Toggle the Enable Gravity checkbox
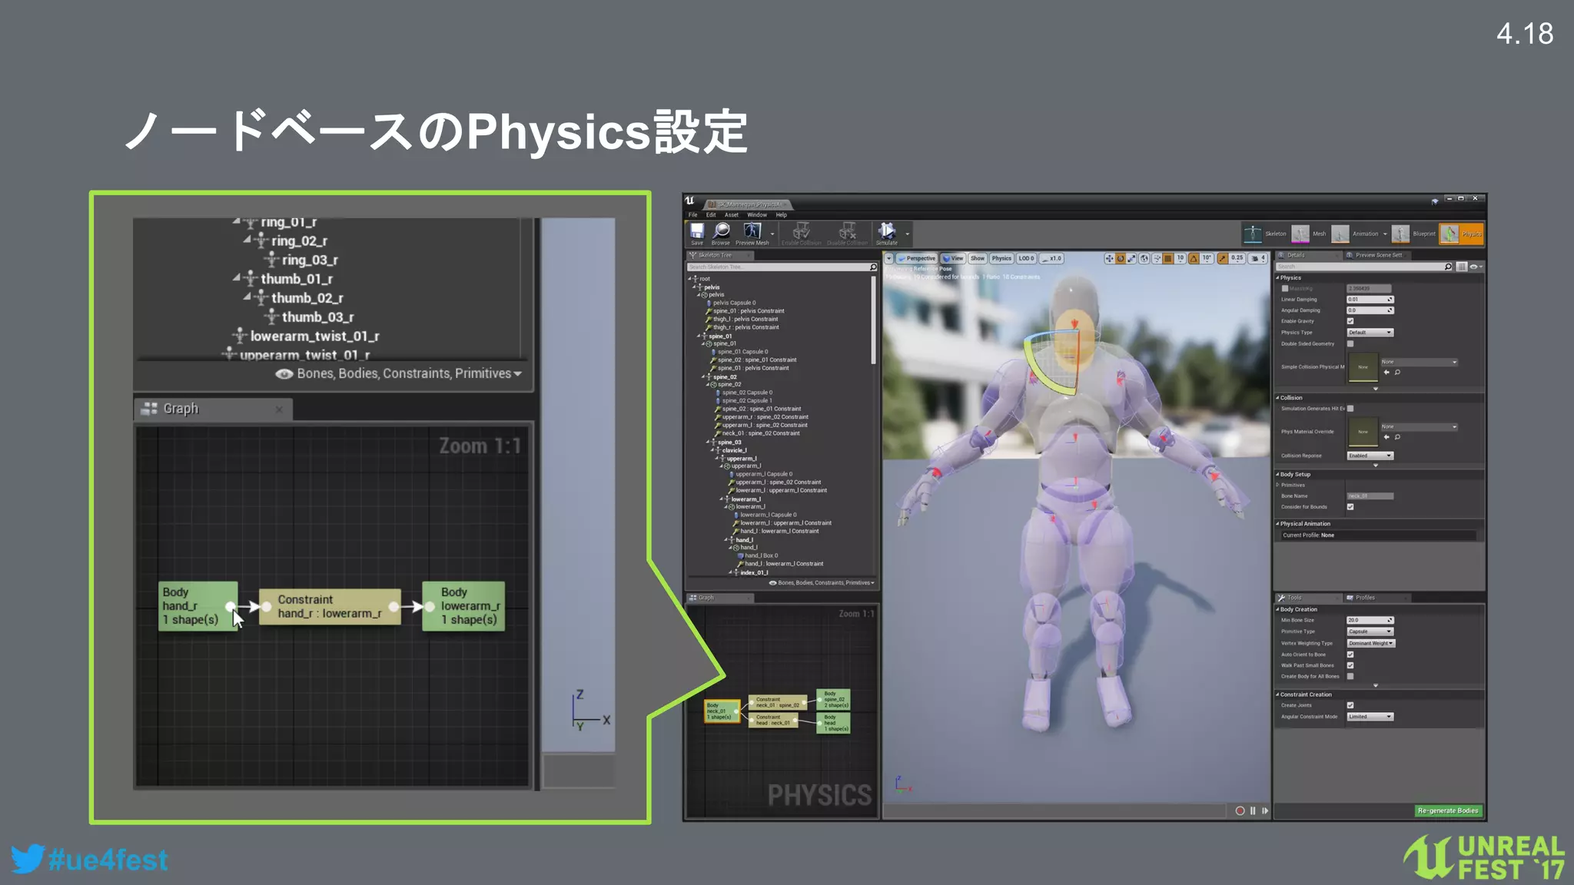The image size is (1574, 885). pyautogui.click(x=1350, y=321)
